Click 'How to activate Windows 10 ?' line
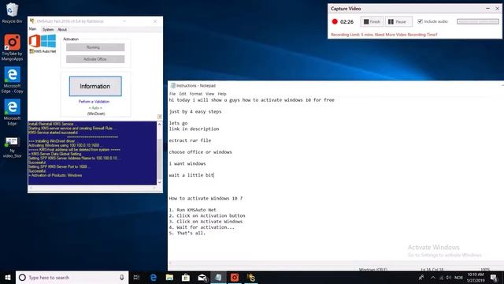The height and width of the screenshot is (284, 504). (206, 198)
